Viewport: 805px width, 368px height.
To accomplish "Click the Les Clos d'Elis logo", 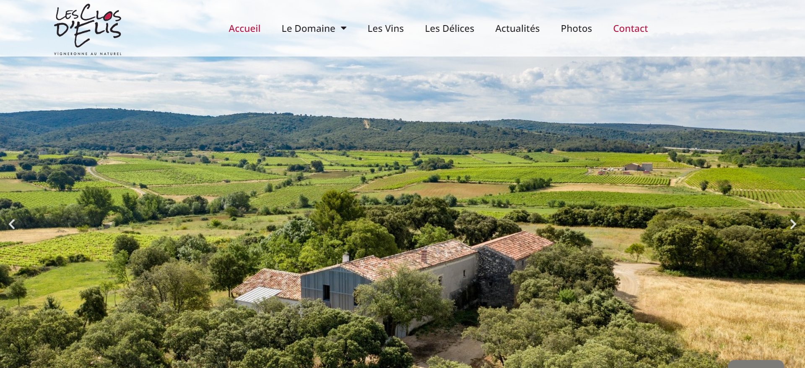I will [x=88, y=29].
